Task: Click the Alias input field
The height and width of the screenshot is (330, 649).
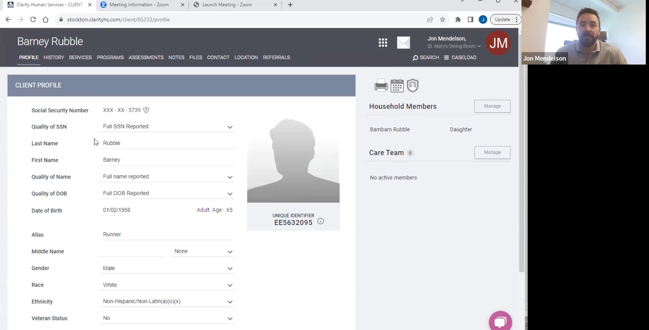Action: pos(167,234)
